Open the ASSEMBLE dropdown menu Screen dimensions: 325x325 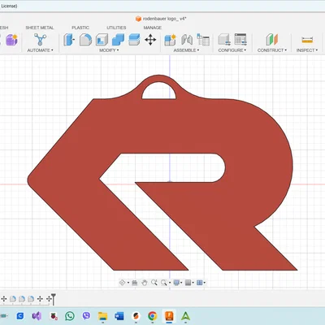(x=186, y=50)
